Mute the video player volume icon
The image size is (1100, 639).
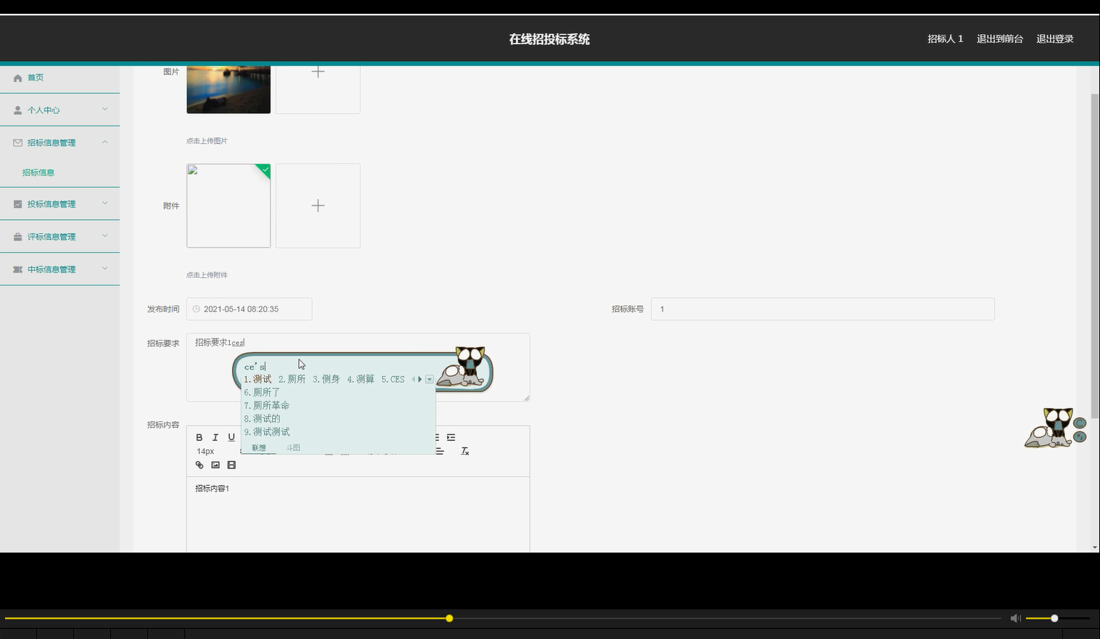pos(1015,618)
